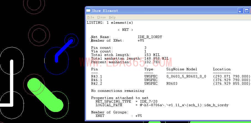Click the Pin count value 3

click(145, 48)
